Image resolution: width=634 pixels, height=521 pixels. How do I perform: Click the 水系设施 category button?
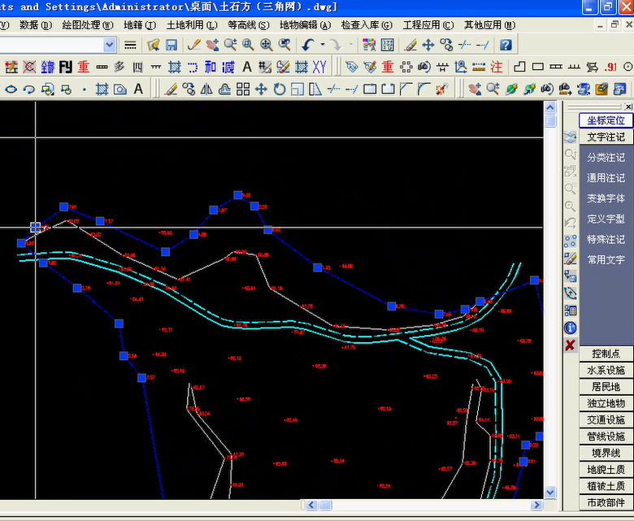click(606, 371)
